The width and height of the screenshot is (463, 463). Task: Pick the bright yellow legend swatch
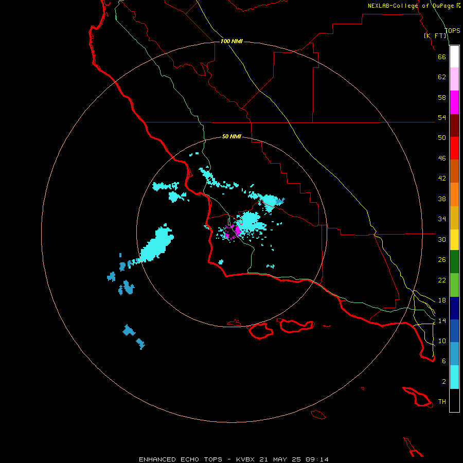tap(454, 240)
